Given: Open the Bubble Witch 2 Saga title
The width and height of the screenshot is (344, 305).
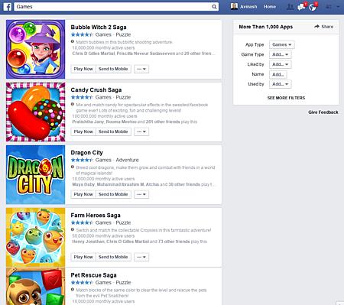Looking at the screenshot, I should [99, 28].
